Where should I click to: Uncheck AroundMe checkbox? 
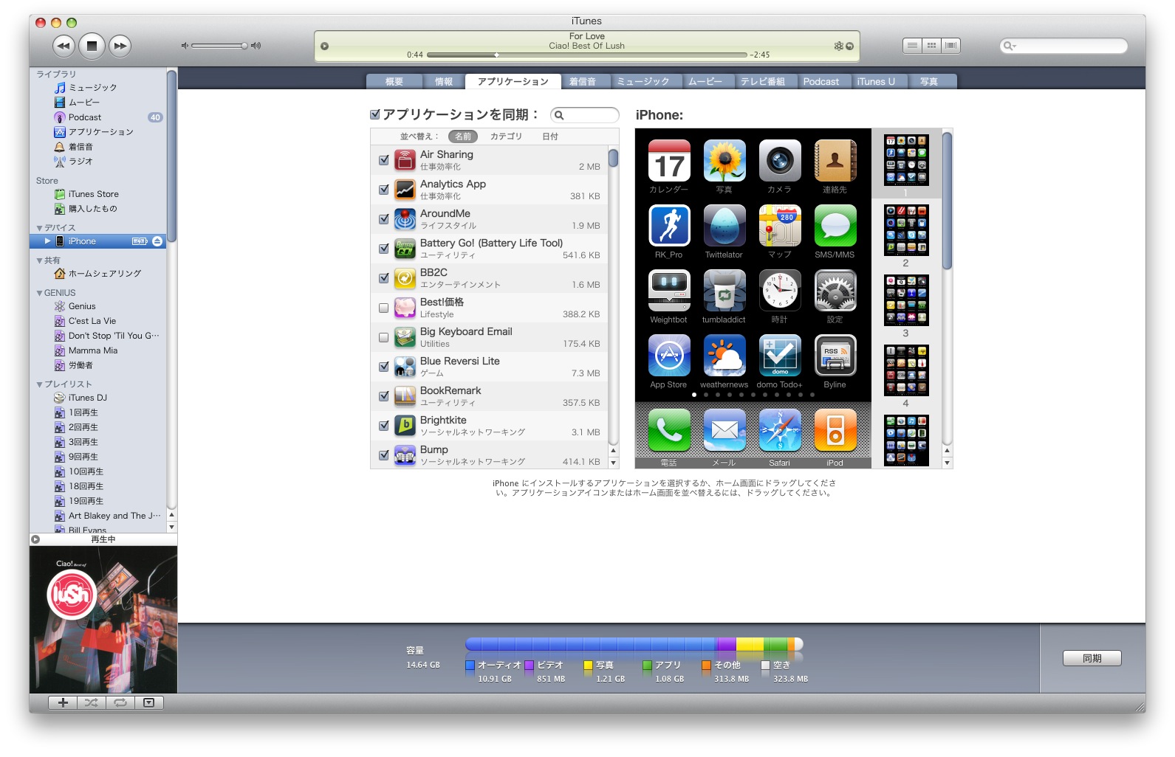383,219
